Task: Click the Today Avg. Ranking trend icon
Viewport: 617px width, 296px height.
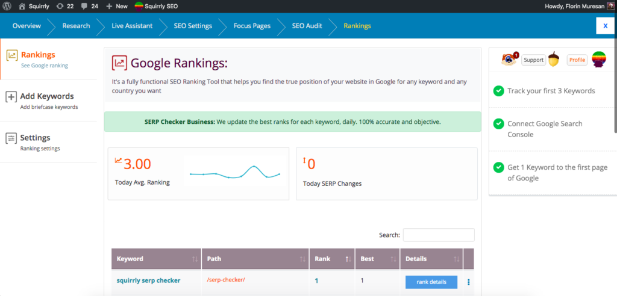Action: 118,160
